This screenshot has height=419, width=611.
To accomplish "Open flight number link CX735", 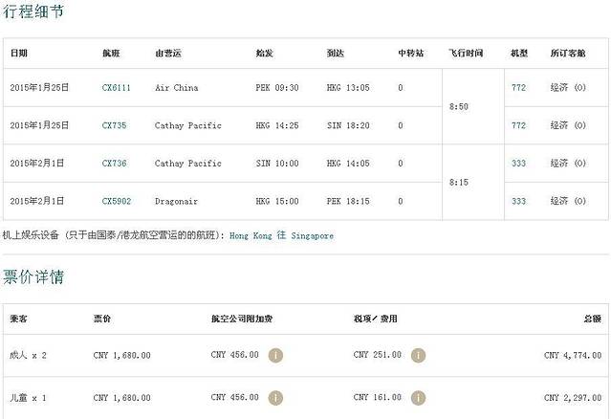I will click(x=112, y=125).
